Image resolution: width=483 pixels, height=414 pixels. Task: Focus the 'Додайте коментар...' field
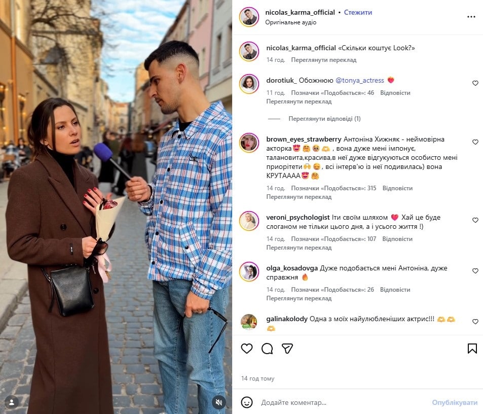click(344, 402)
